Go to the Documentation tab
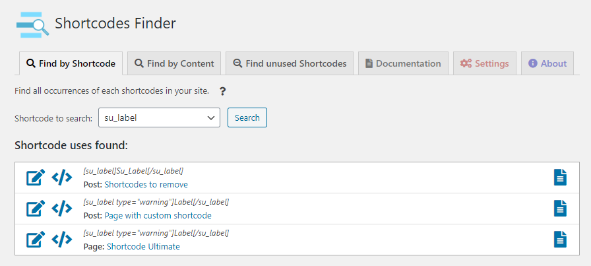The image size is (591, 266). (x=404, y=63)
